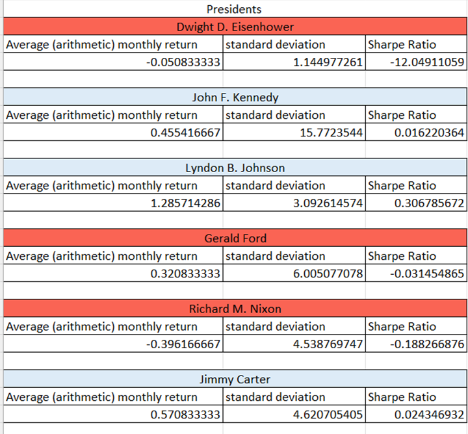Click Eisenhower's standard deviation 1.144977261
The height and width of the screenshot is (434, 468).
294,62
